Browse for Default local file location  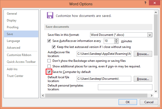click(x=143, y=79)
